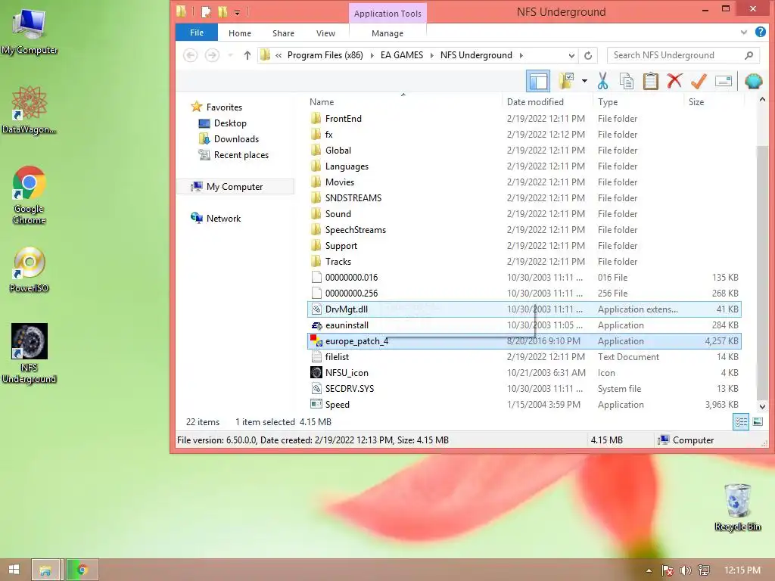Open address bar history dropdown
Screen dimensions: 775x581
coord(571,55)
